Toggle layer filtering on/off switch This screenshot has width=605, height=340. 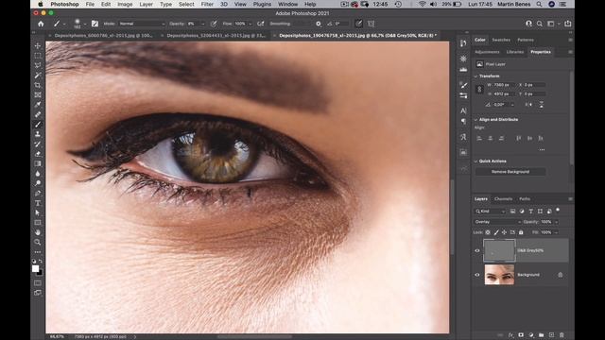(558, 210)
